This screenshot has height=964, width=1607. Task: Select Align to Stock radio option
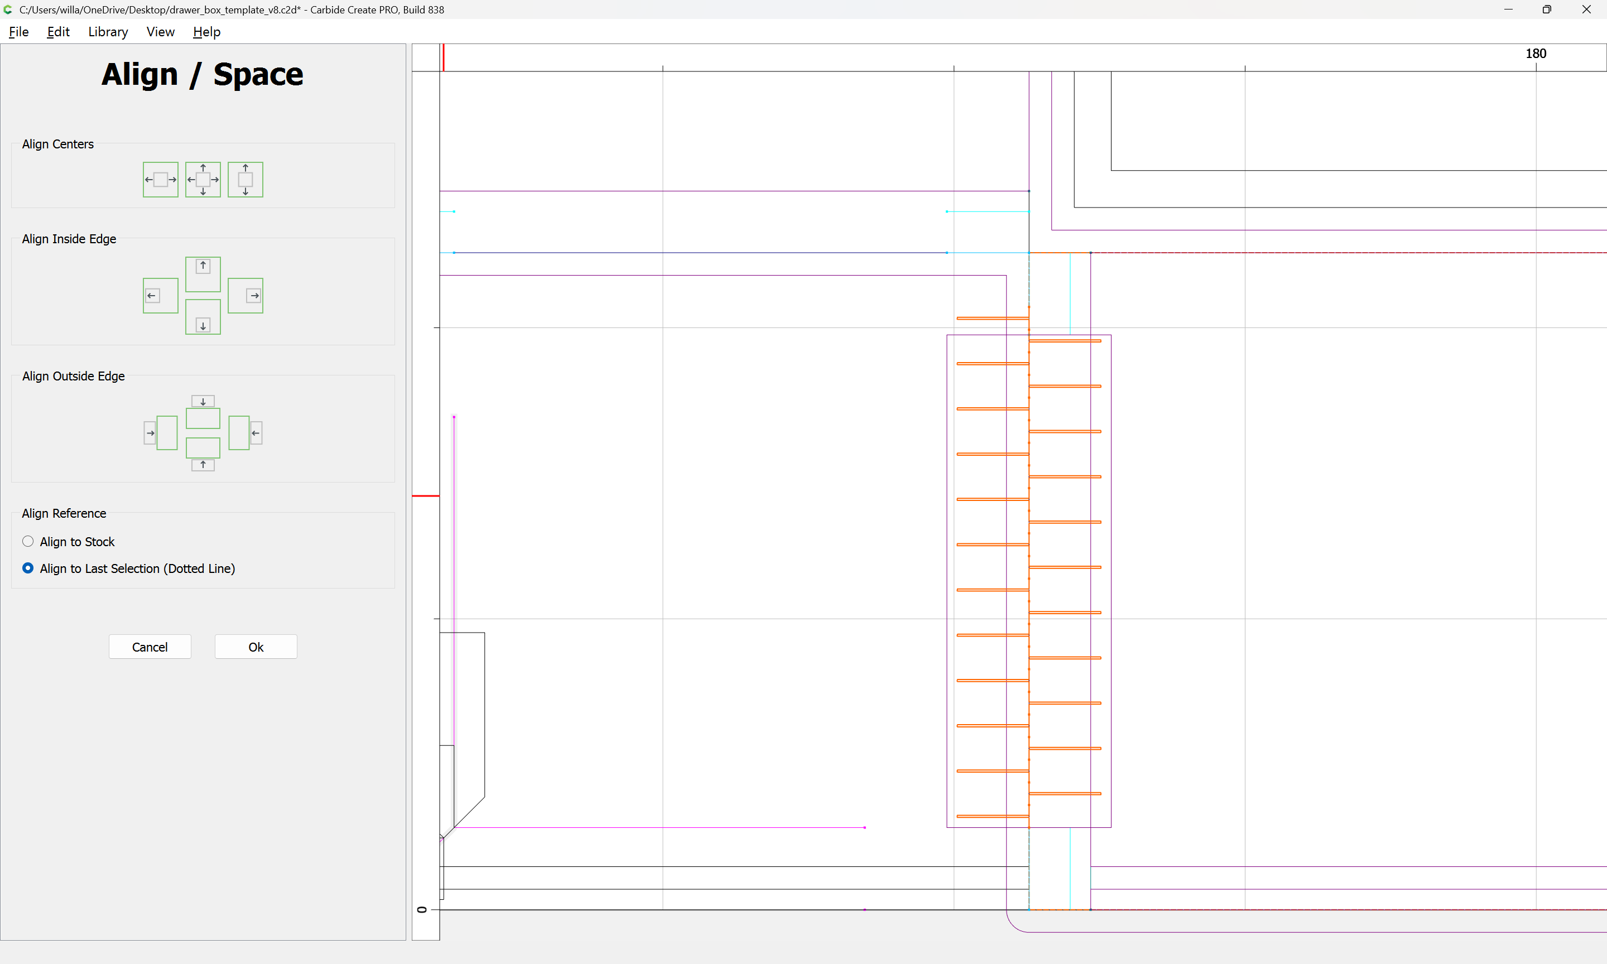tap(28, 541)
